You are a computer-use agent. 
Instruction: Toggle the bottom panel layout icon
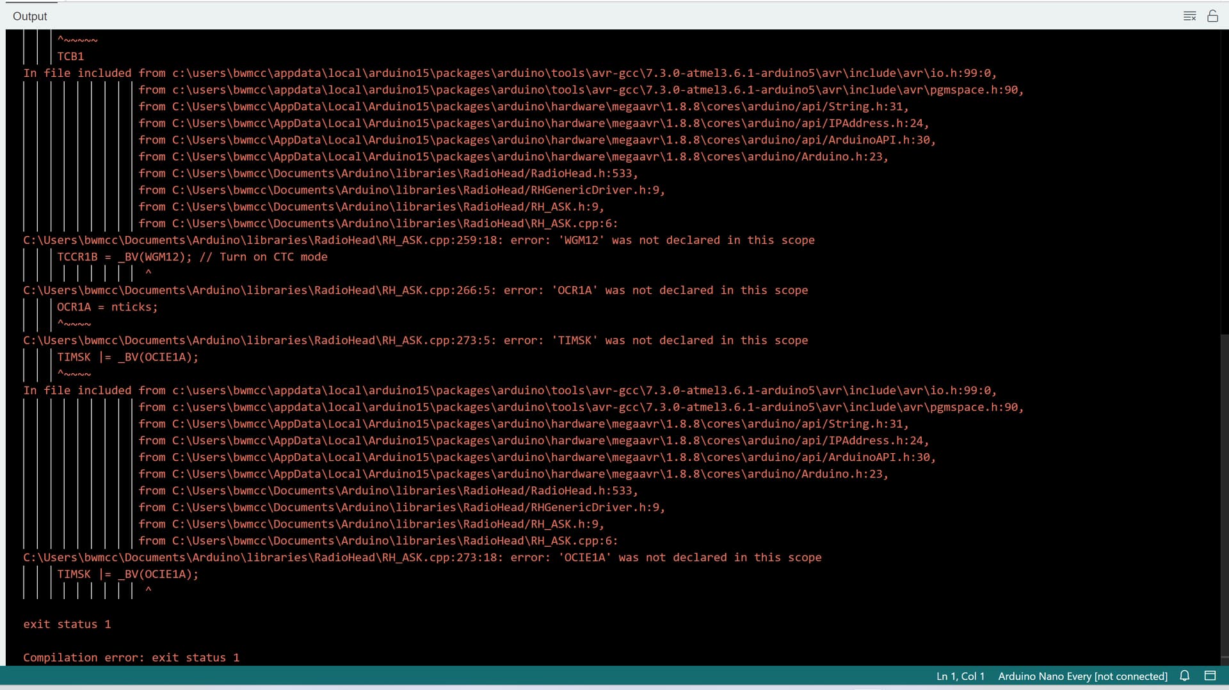coord(1210,676)
